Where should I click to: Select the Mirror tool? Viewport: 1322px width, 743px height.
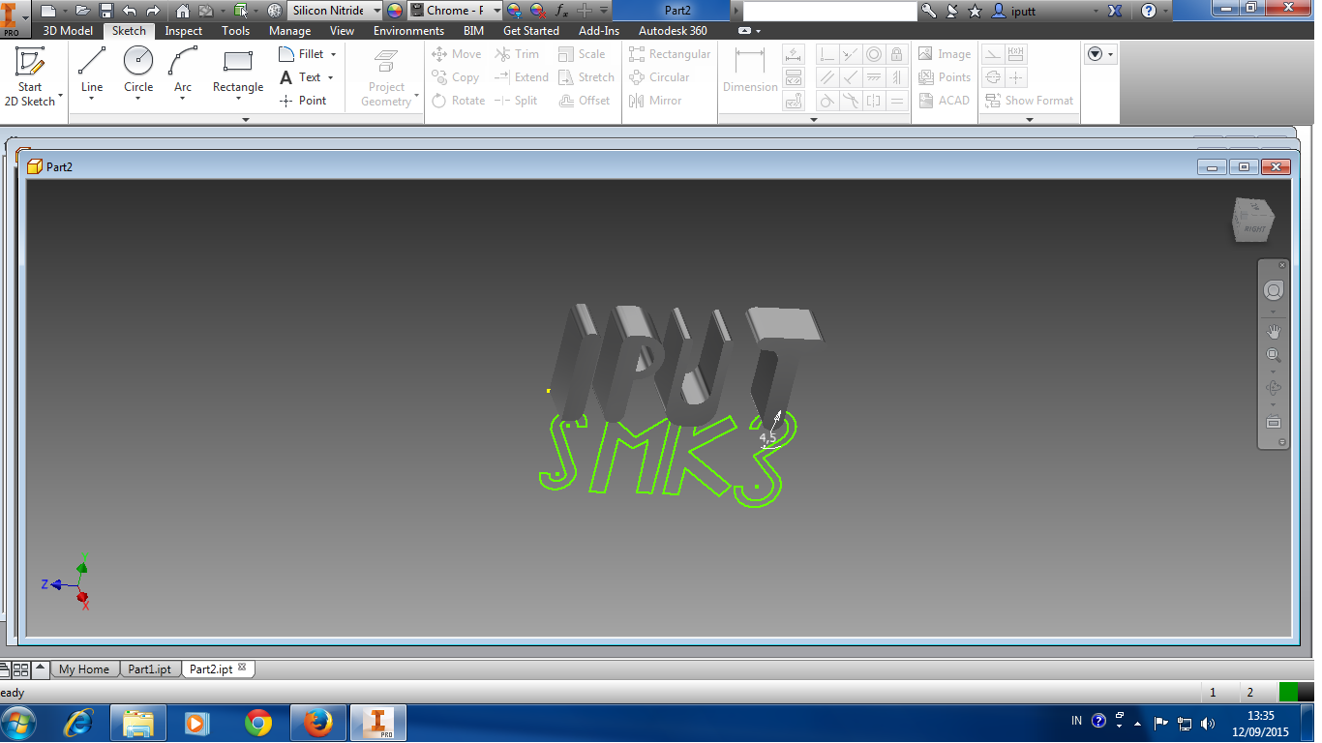657,101
